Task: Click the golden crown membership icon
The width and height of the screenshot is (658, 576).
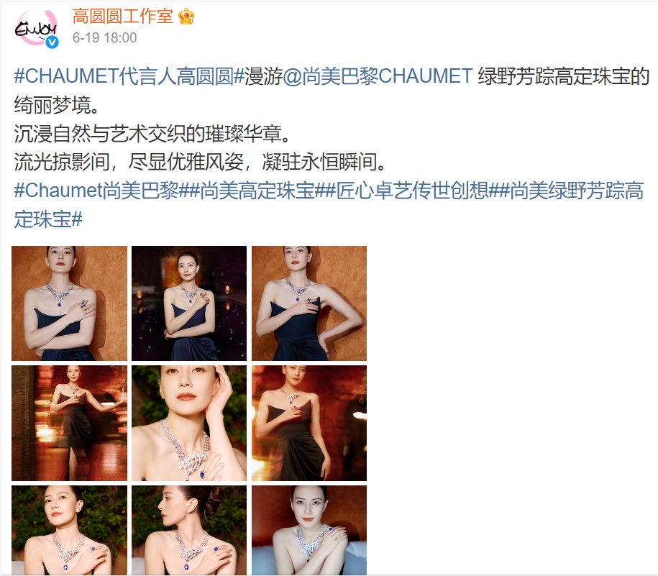Action: (186, 17)
